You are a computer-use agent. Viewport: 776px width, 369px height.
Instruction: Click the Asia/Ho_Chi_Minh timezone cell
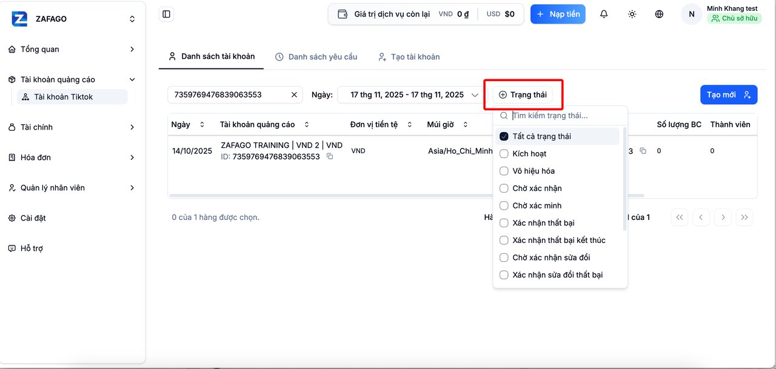click(x=460, y=151)
